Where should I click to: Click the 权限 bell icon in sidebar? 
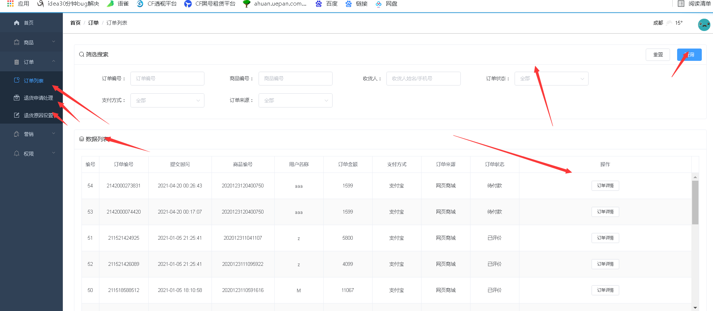(x=16, y=153)
